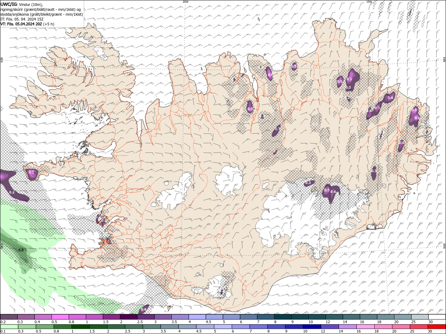Pick the bright pink upper swatch labeled 0.5

click(60, 317)
